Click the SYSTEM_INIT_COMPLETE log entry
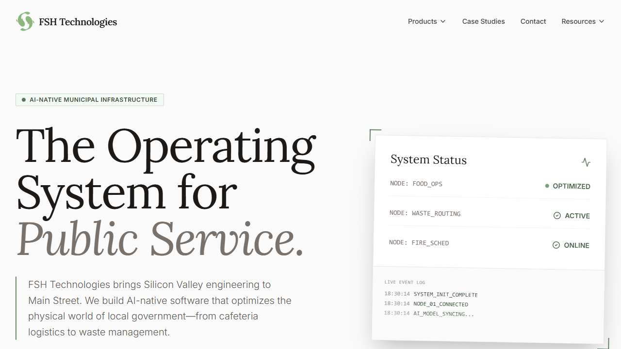Viewport: 621px width, 349px height. click(x=445, y=295)
